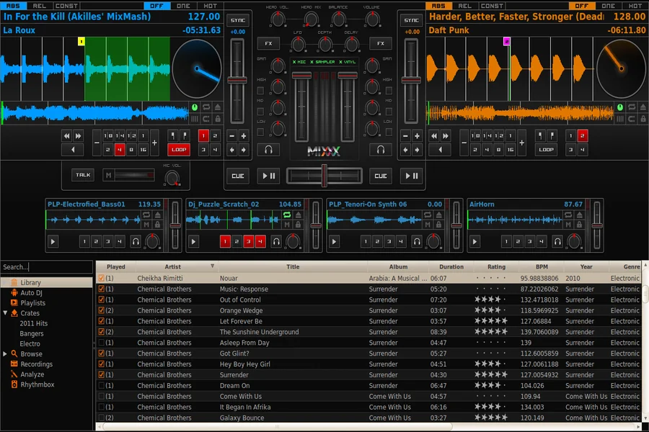Uncheck played checkbox for Orange Wedge
The image size is (649, 432).
101,311
